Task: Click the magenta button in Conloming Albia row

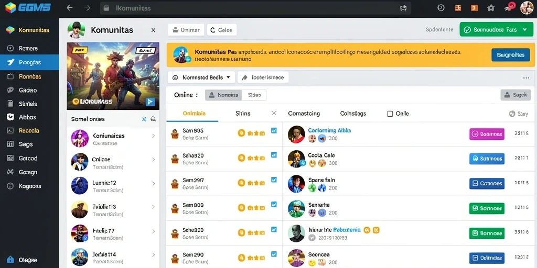Action: [x=487, y=134]
